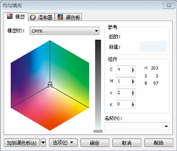Click the 取消 cancel button

(127, 143)
